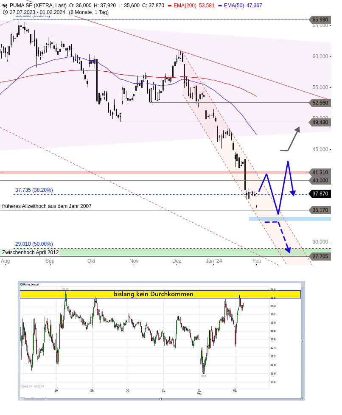Click the Feb label on the upper time axis

coord(257,261)
